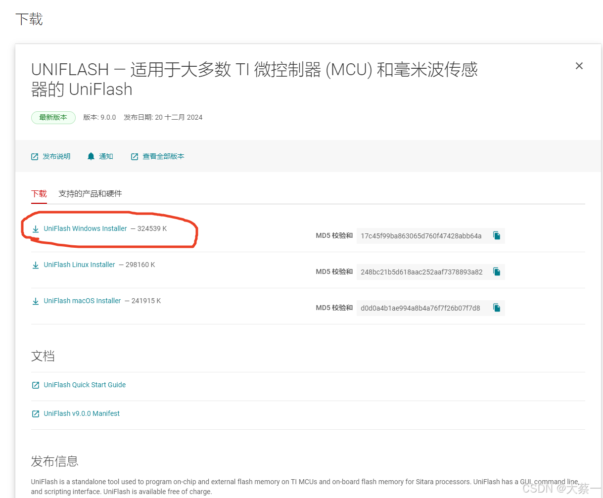This screenshot has height=498, width=603.
Task: Switch to the 支持的产品和硬件 tab
Action: pyautogui.click(x=90, y=193)
